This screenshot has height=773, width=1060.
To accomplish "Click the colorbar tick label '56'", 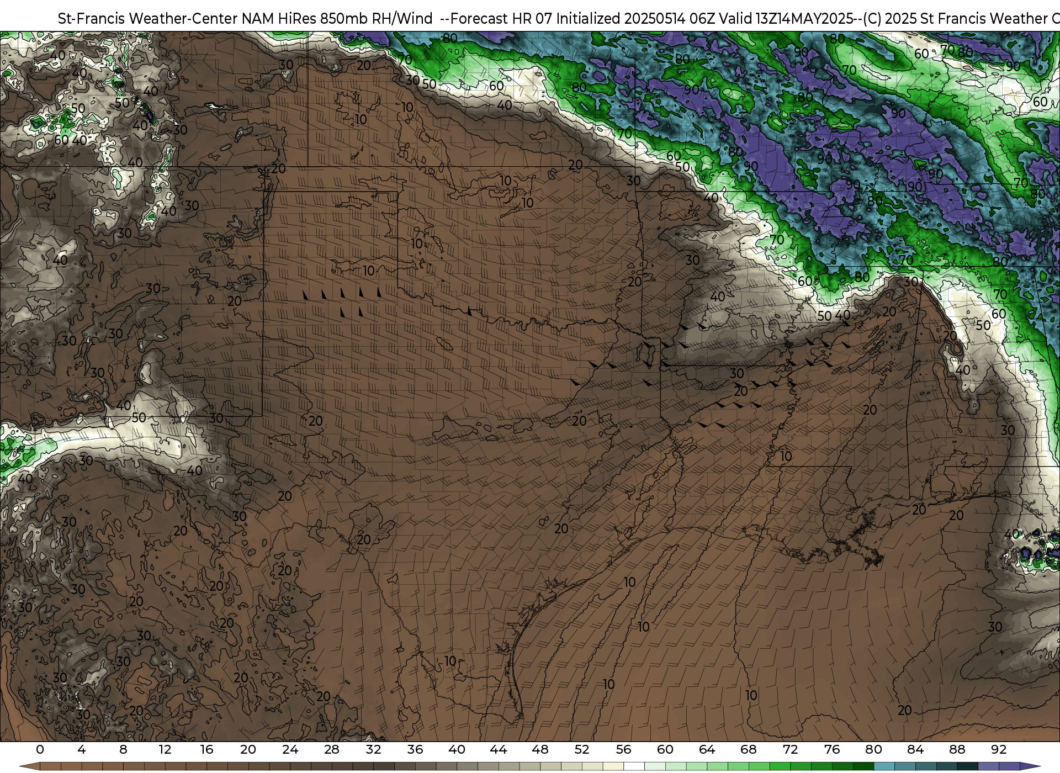I will coord(623,749).
